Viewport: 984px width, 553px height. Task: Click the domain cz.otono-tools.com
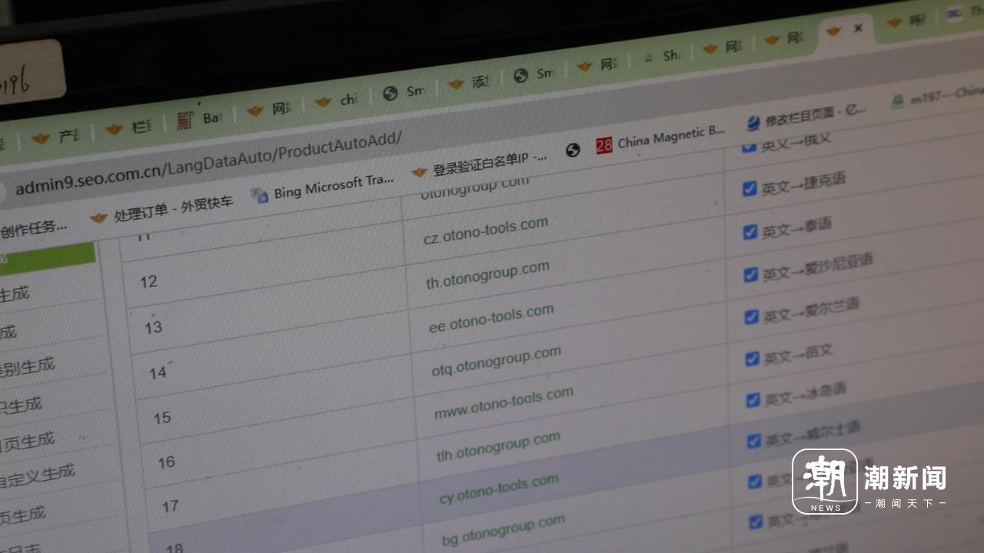click(x=486, y=230)
